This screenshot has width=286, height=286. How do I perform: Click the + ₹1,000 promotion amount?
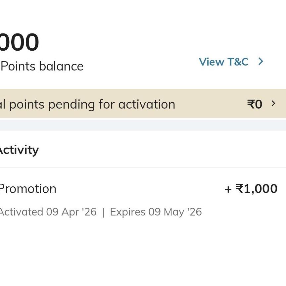(251, 189)
